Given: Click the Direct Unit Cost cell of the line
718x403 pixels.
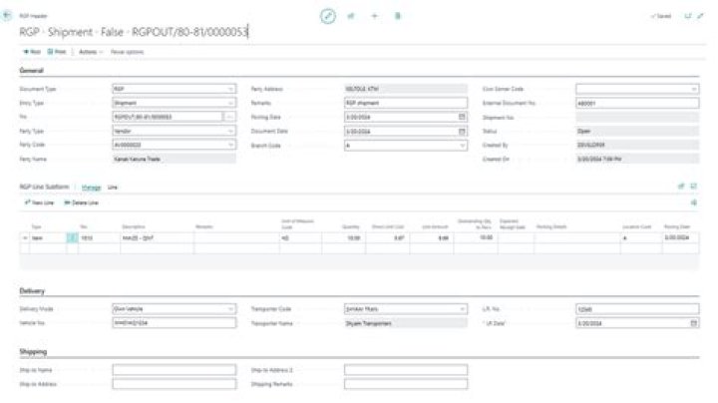Looking at the screenshot, I should tap(387, 238).
